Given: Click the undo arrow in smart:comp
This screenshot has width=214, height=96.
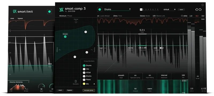Looking at the screenshot, I should [x=197, y=10].
